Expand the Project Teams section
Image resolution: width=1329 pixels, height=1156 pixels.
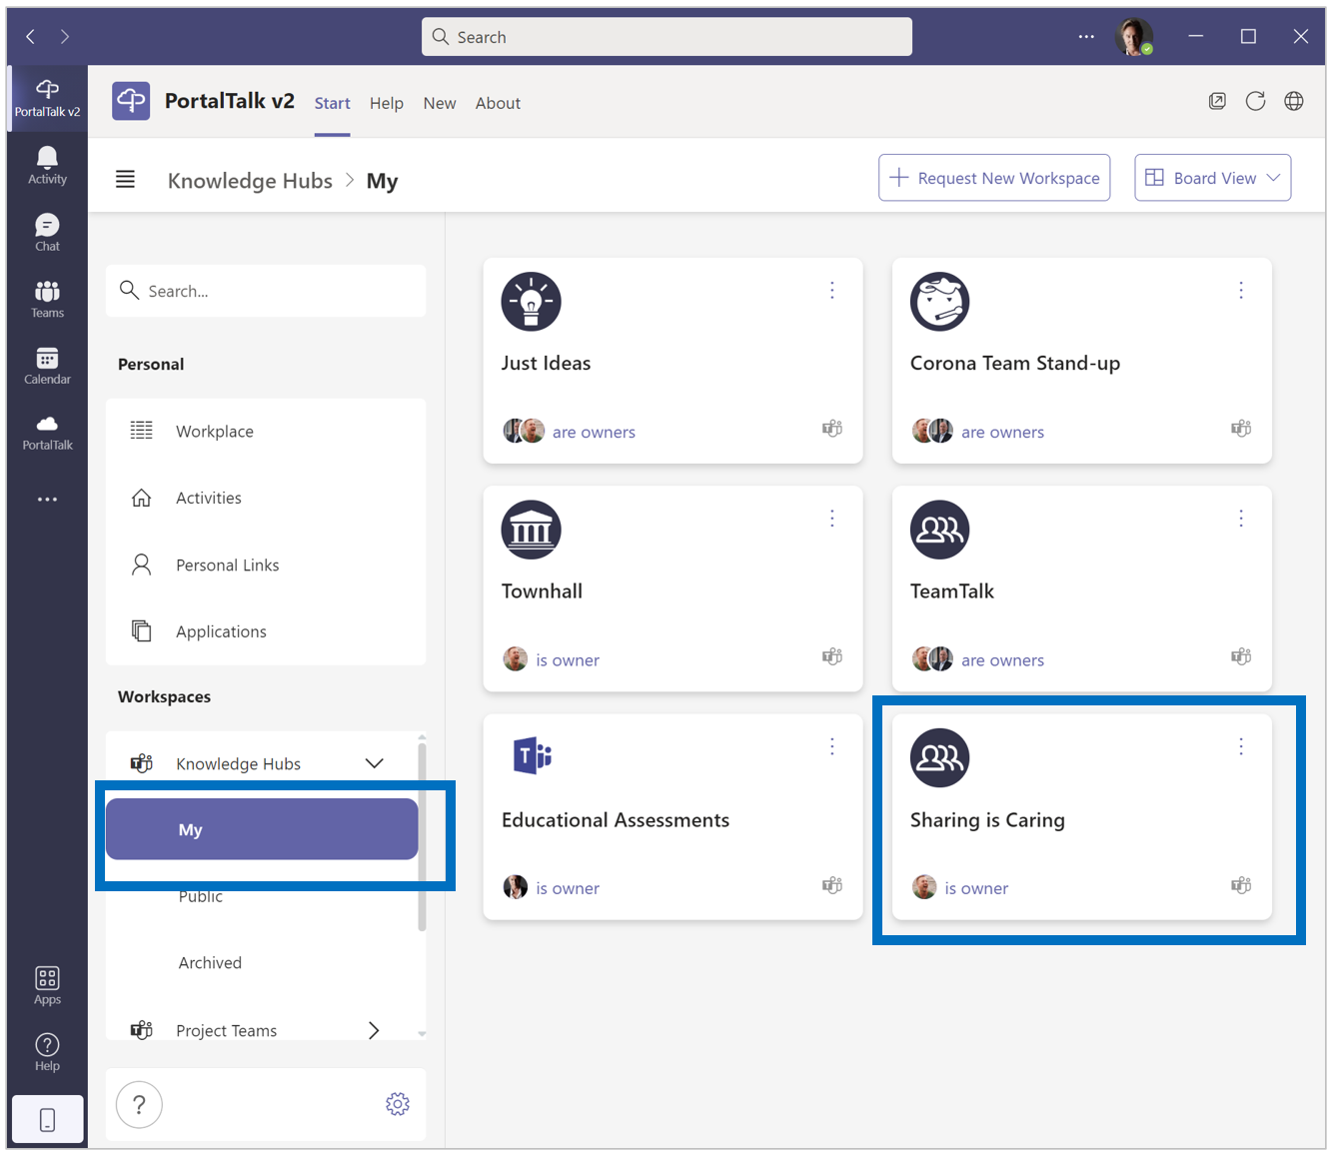374,1030
